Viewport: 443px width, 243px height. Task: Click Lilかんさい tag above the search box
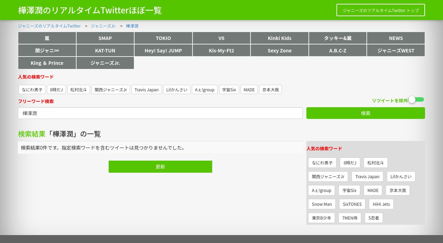coord(177,90)
